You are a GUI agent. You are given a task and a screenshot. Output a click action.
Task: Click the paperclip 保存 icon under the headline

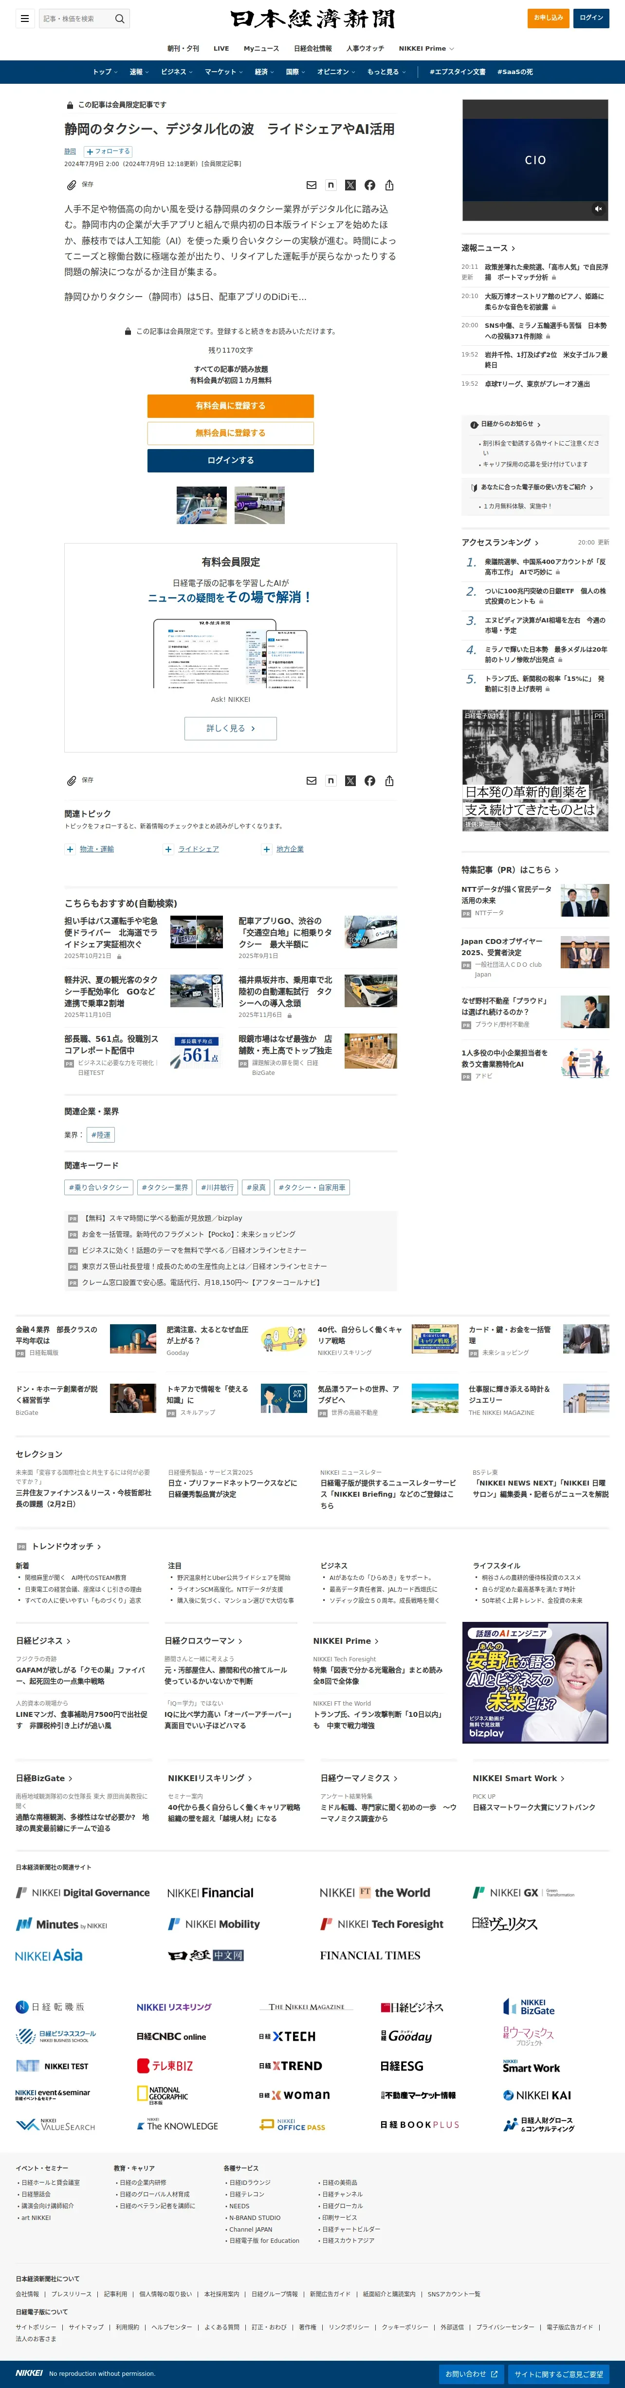71,185
